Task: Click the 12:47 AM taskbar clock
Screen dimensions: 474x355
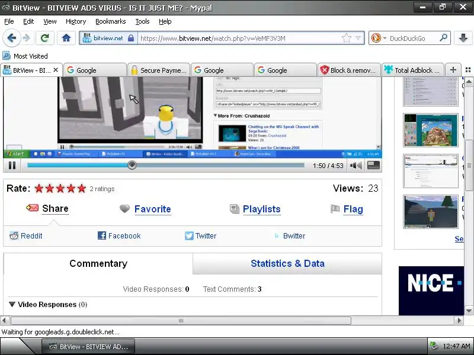Action: pos(456,346)
